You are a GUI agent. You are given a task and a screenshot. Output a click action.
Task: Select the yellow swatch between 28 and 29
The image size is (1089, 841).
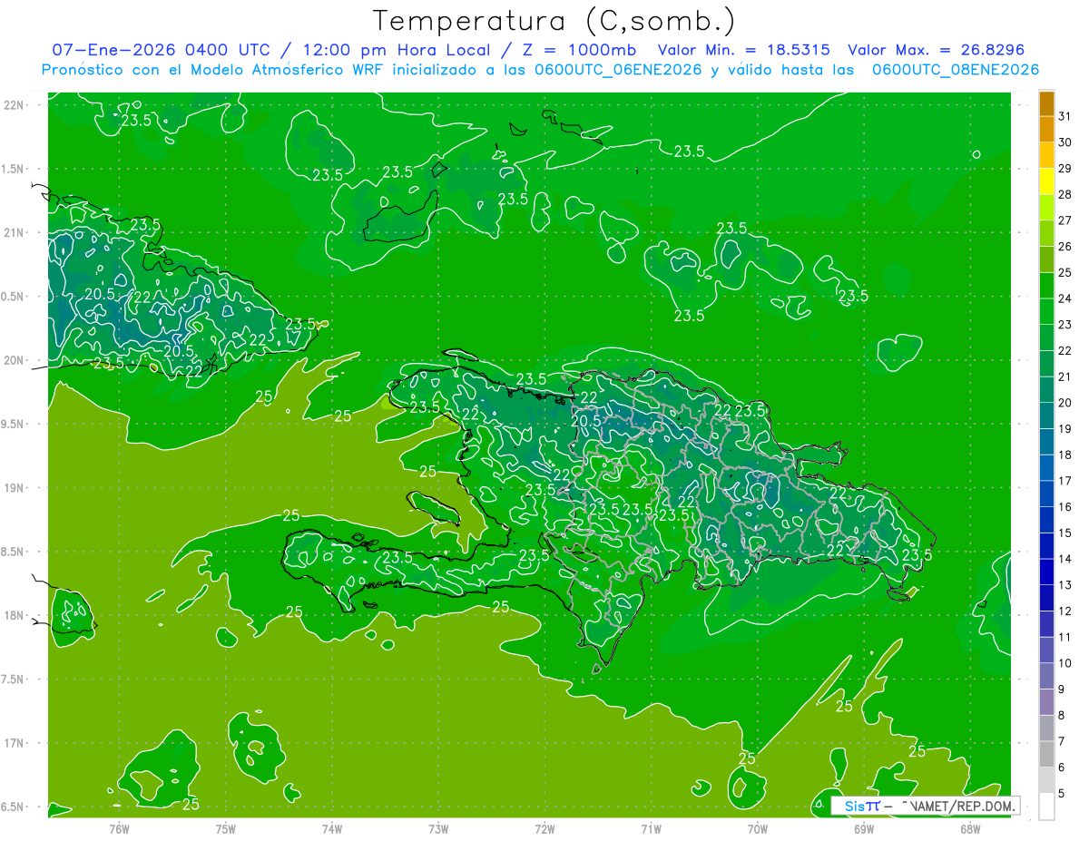click(x=1046, y=181)
